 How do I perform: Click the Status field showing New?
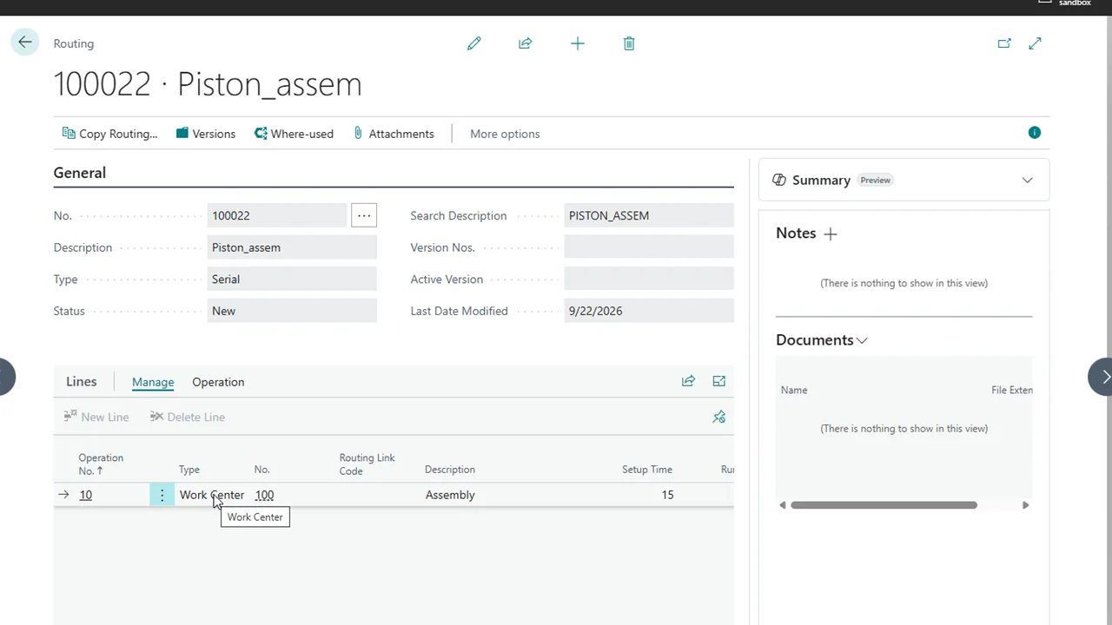(x=292, y=311)
